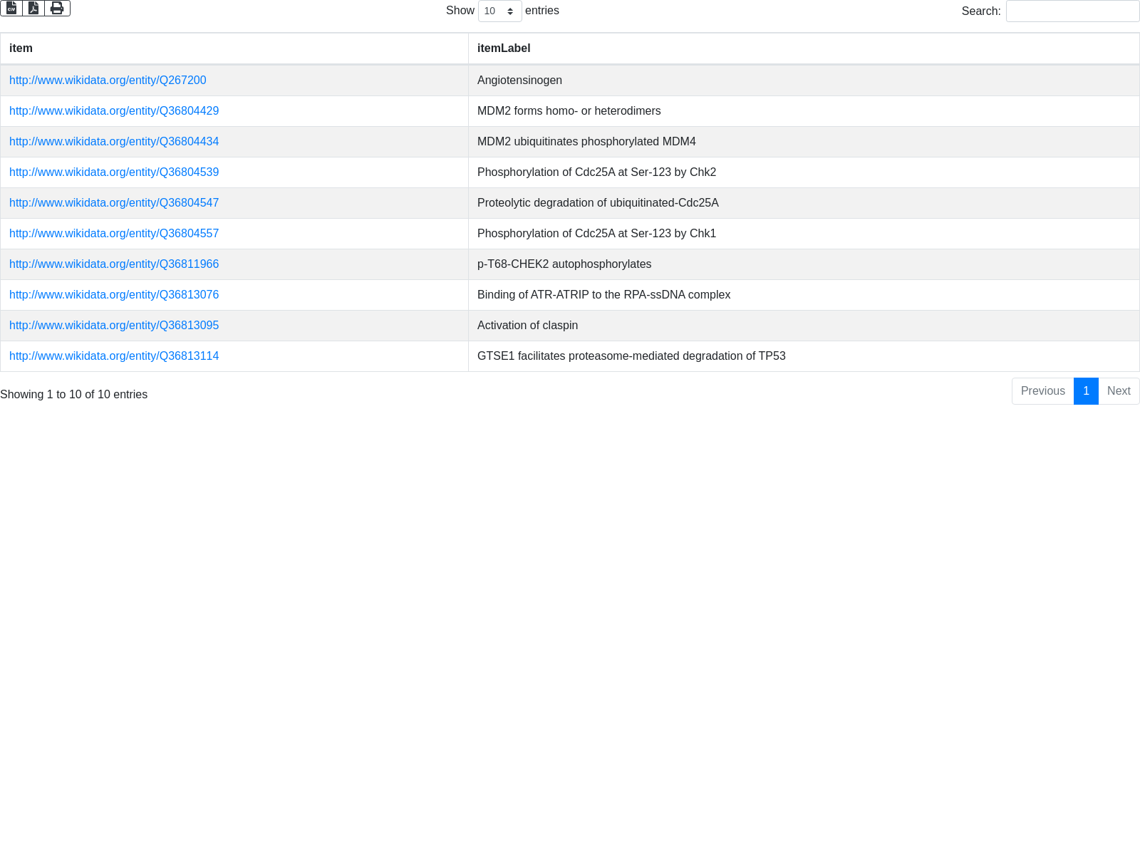Image resolution: width=1140 pixels, height=855 pixels.
Task: Open the Wikidata link Q36804429
Action: pos(114,111)
